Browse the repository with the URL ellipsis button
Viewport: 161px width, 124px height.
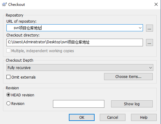[x=149, y=28]
